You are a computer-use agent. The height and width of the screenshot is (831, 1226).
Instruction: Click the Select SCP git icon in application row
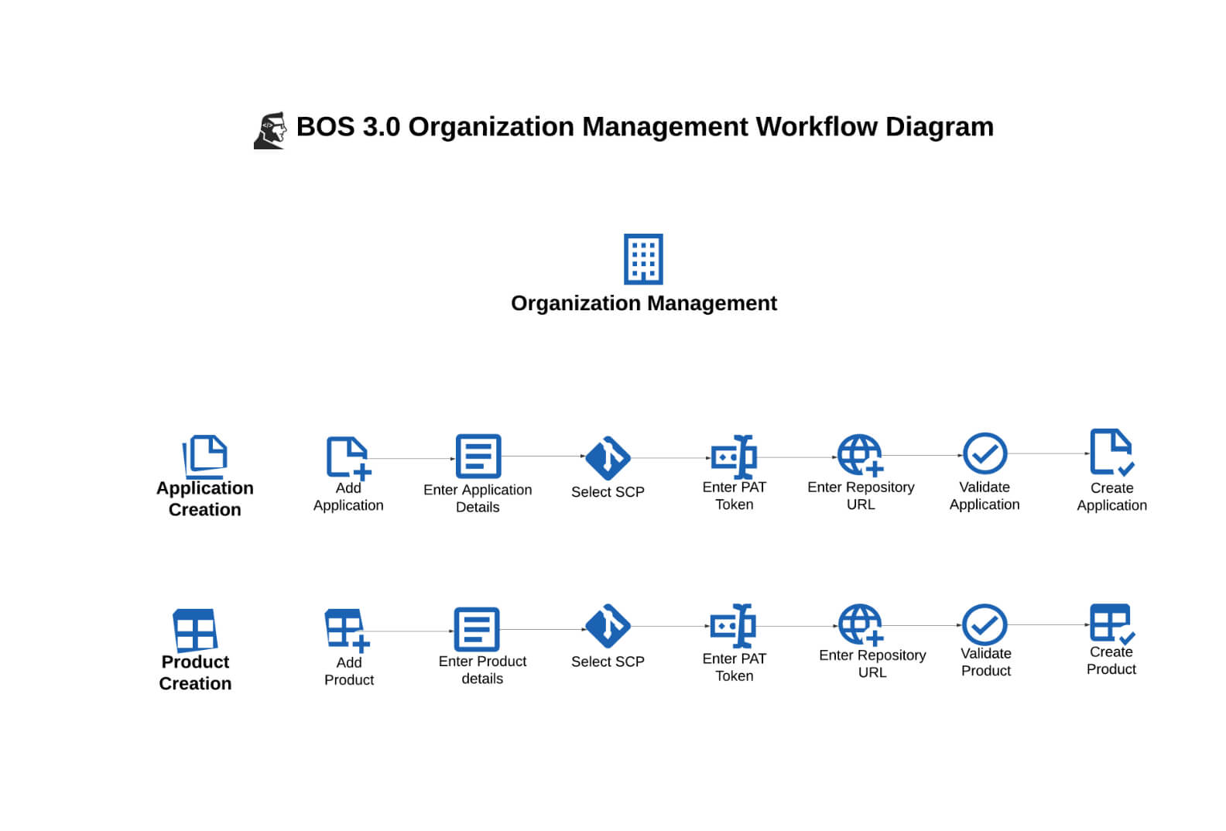pyautogui.click(x=608, y=458)
